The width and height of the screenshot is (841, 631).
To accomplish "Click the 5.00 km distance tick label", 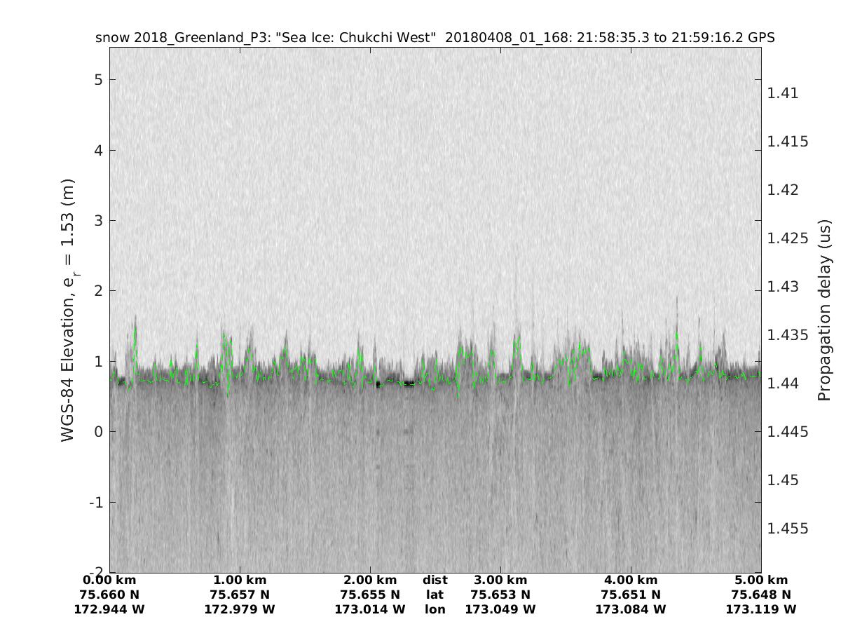I will coord(760,580).
